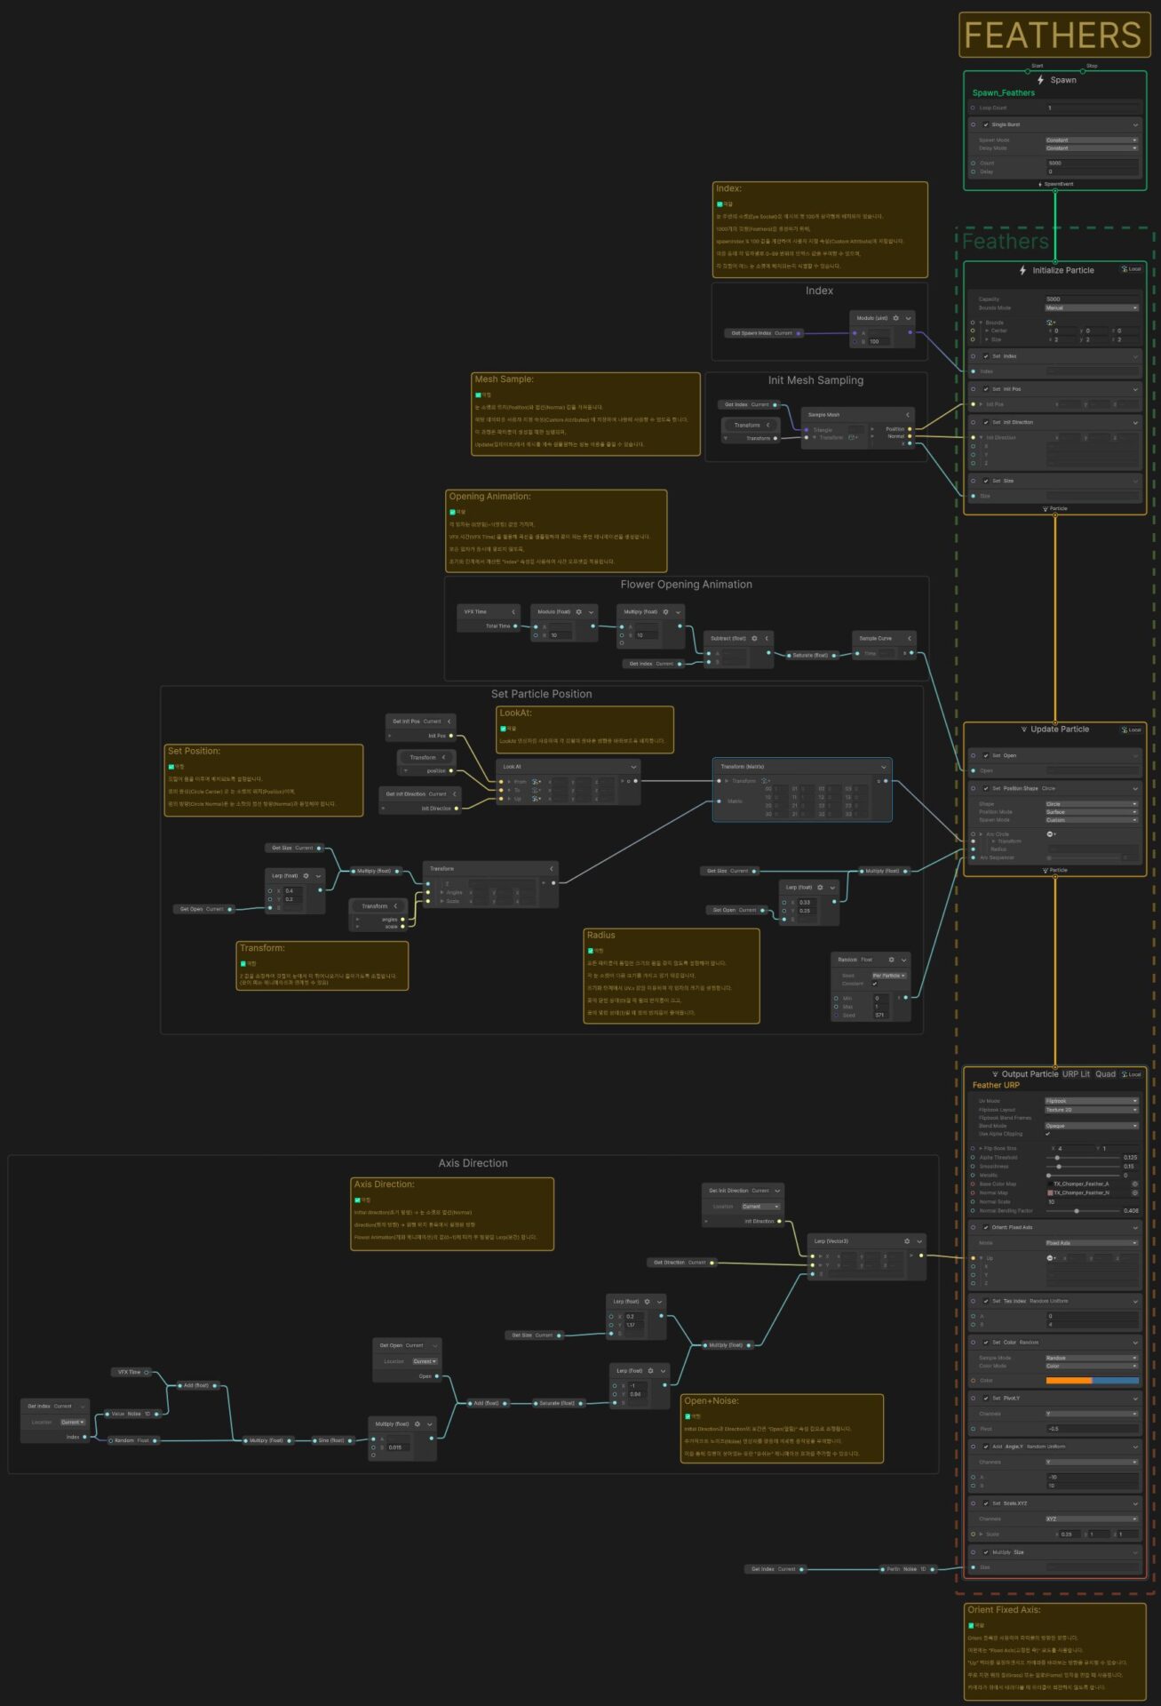
Task: Adjust the Normal Bending Factor slider
Action: [x=1084, y=1211]
